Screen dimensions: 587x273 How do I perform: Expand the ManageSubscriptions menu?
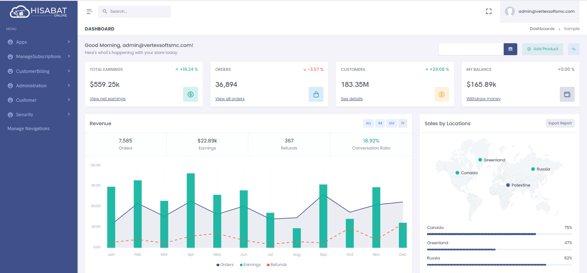(x=38, y=56)
